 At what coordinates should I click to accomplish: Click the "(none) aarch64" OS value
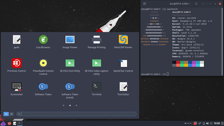(187, 18)
